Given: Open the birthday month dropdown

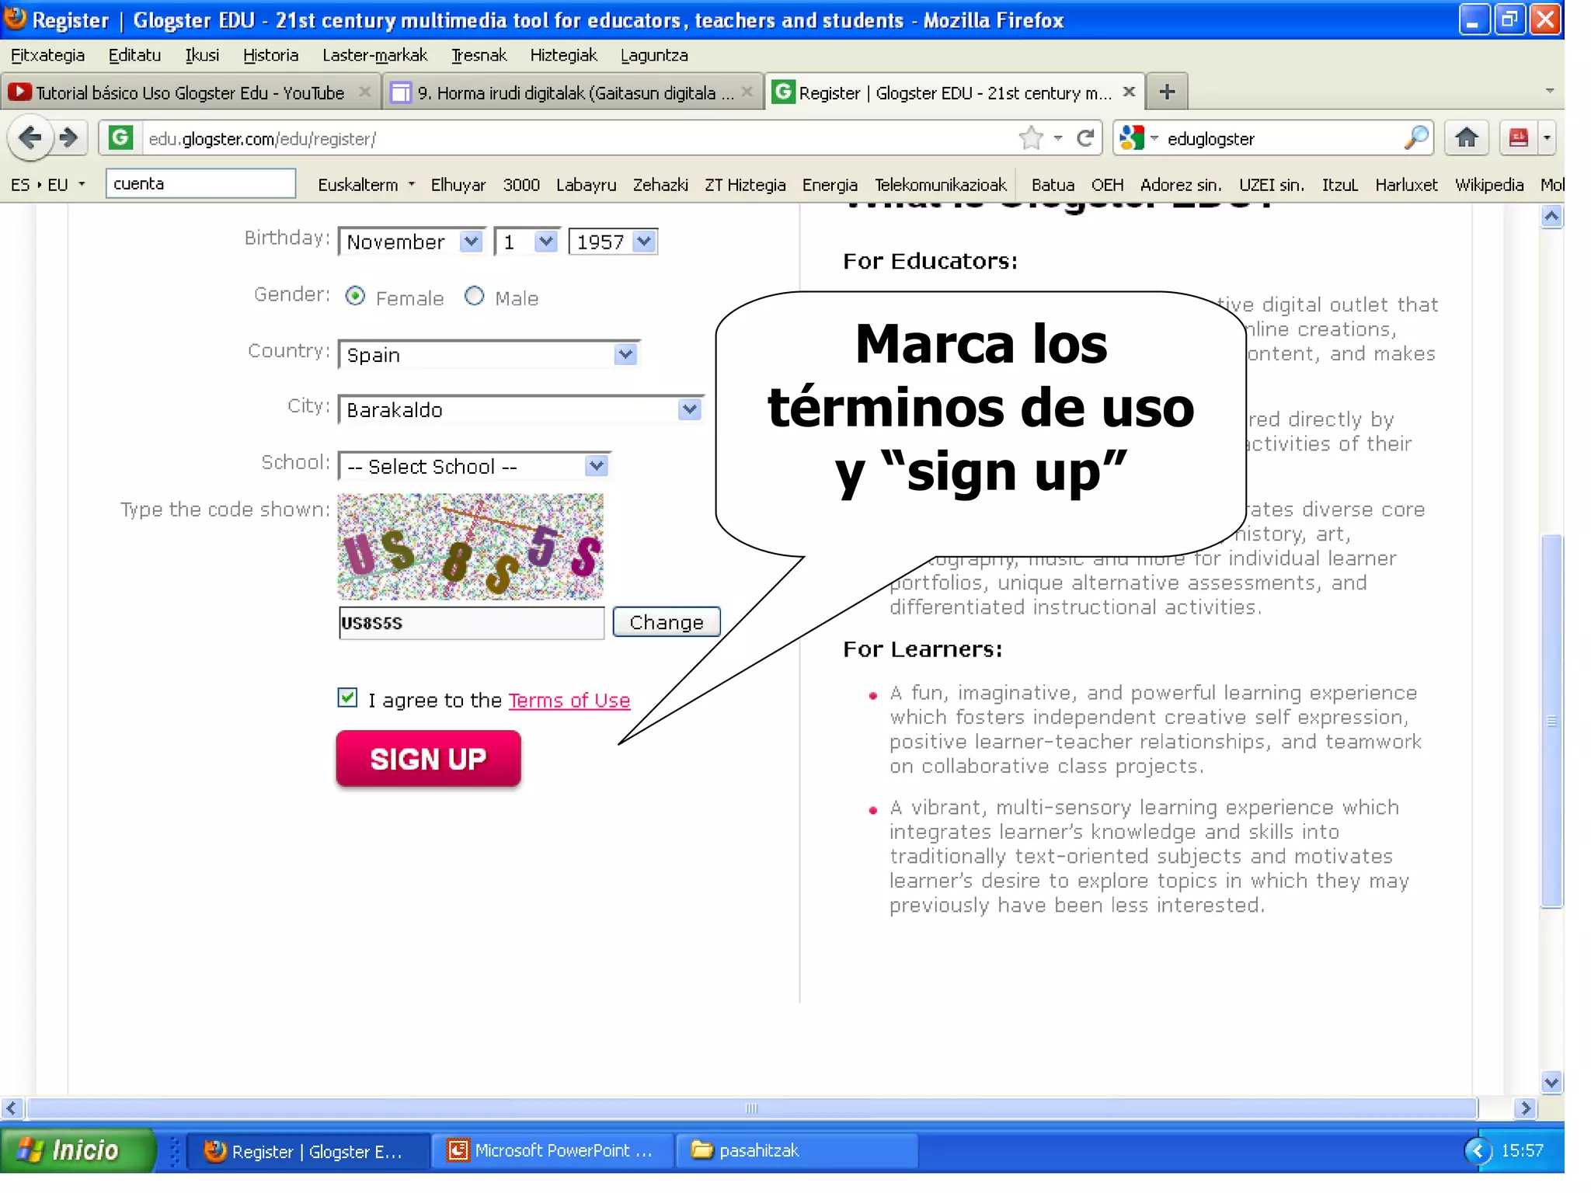Looking at the screenshot, I should [x=471, y=242].
